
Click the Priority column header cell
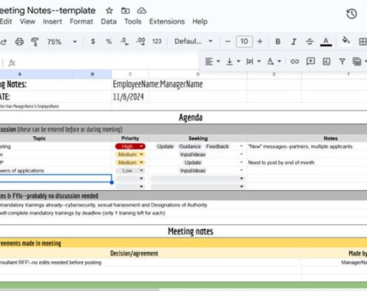pyautogui.click(x=130, y=138)
